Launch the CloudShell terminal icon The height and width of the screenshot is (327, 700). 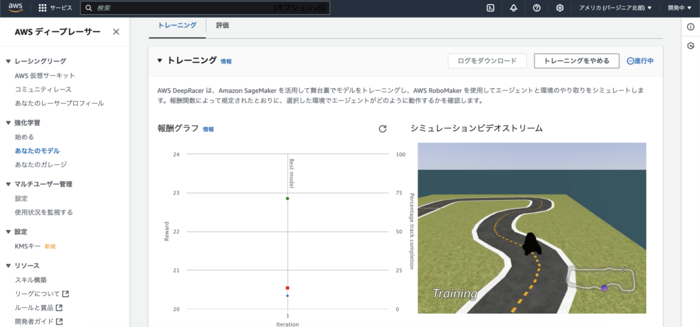[x=490, y=8]
